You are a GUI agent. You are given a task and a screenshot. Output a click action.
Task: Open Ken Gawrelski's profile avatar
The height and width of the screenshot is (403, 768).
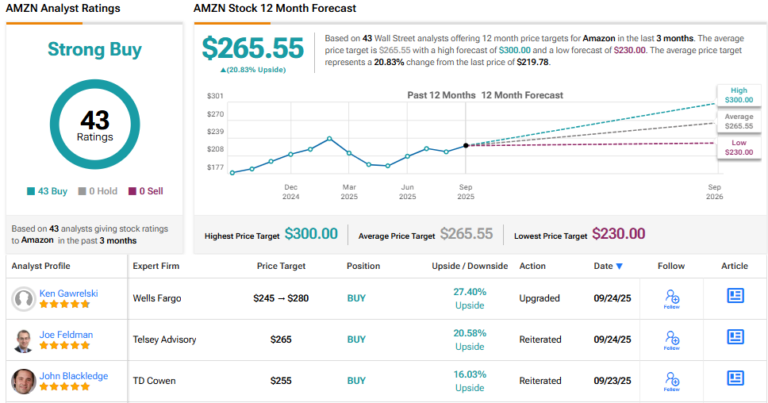point(24,299)
